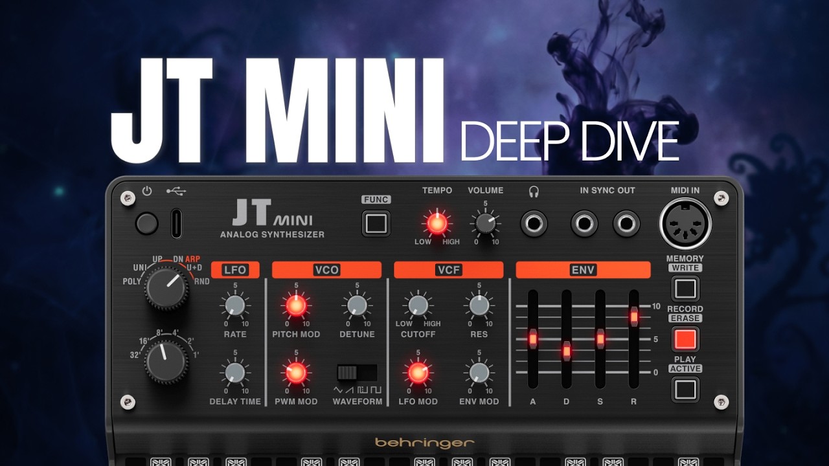Click the LFO RATE knob

(x=235, y=305)
